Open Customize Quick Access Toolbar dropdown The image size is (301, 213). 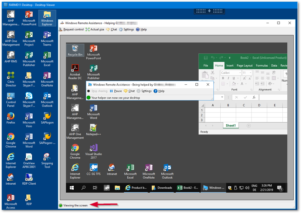[x=229, y=58]
